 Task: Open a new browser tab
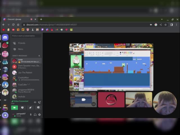41,19
